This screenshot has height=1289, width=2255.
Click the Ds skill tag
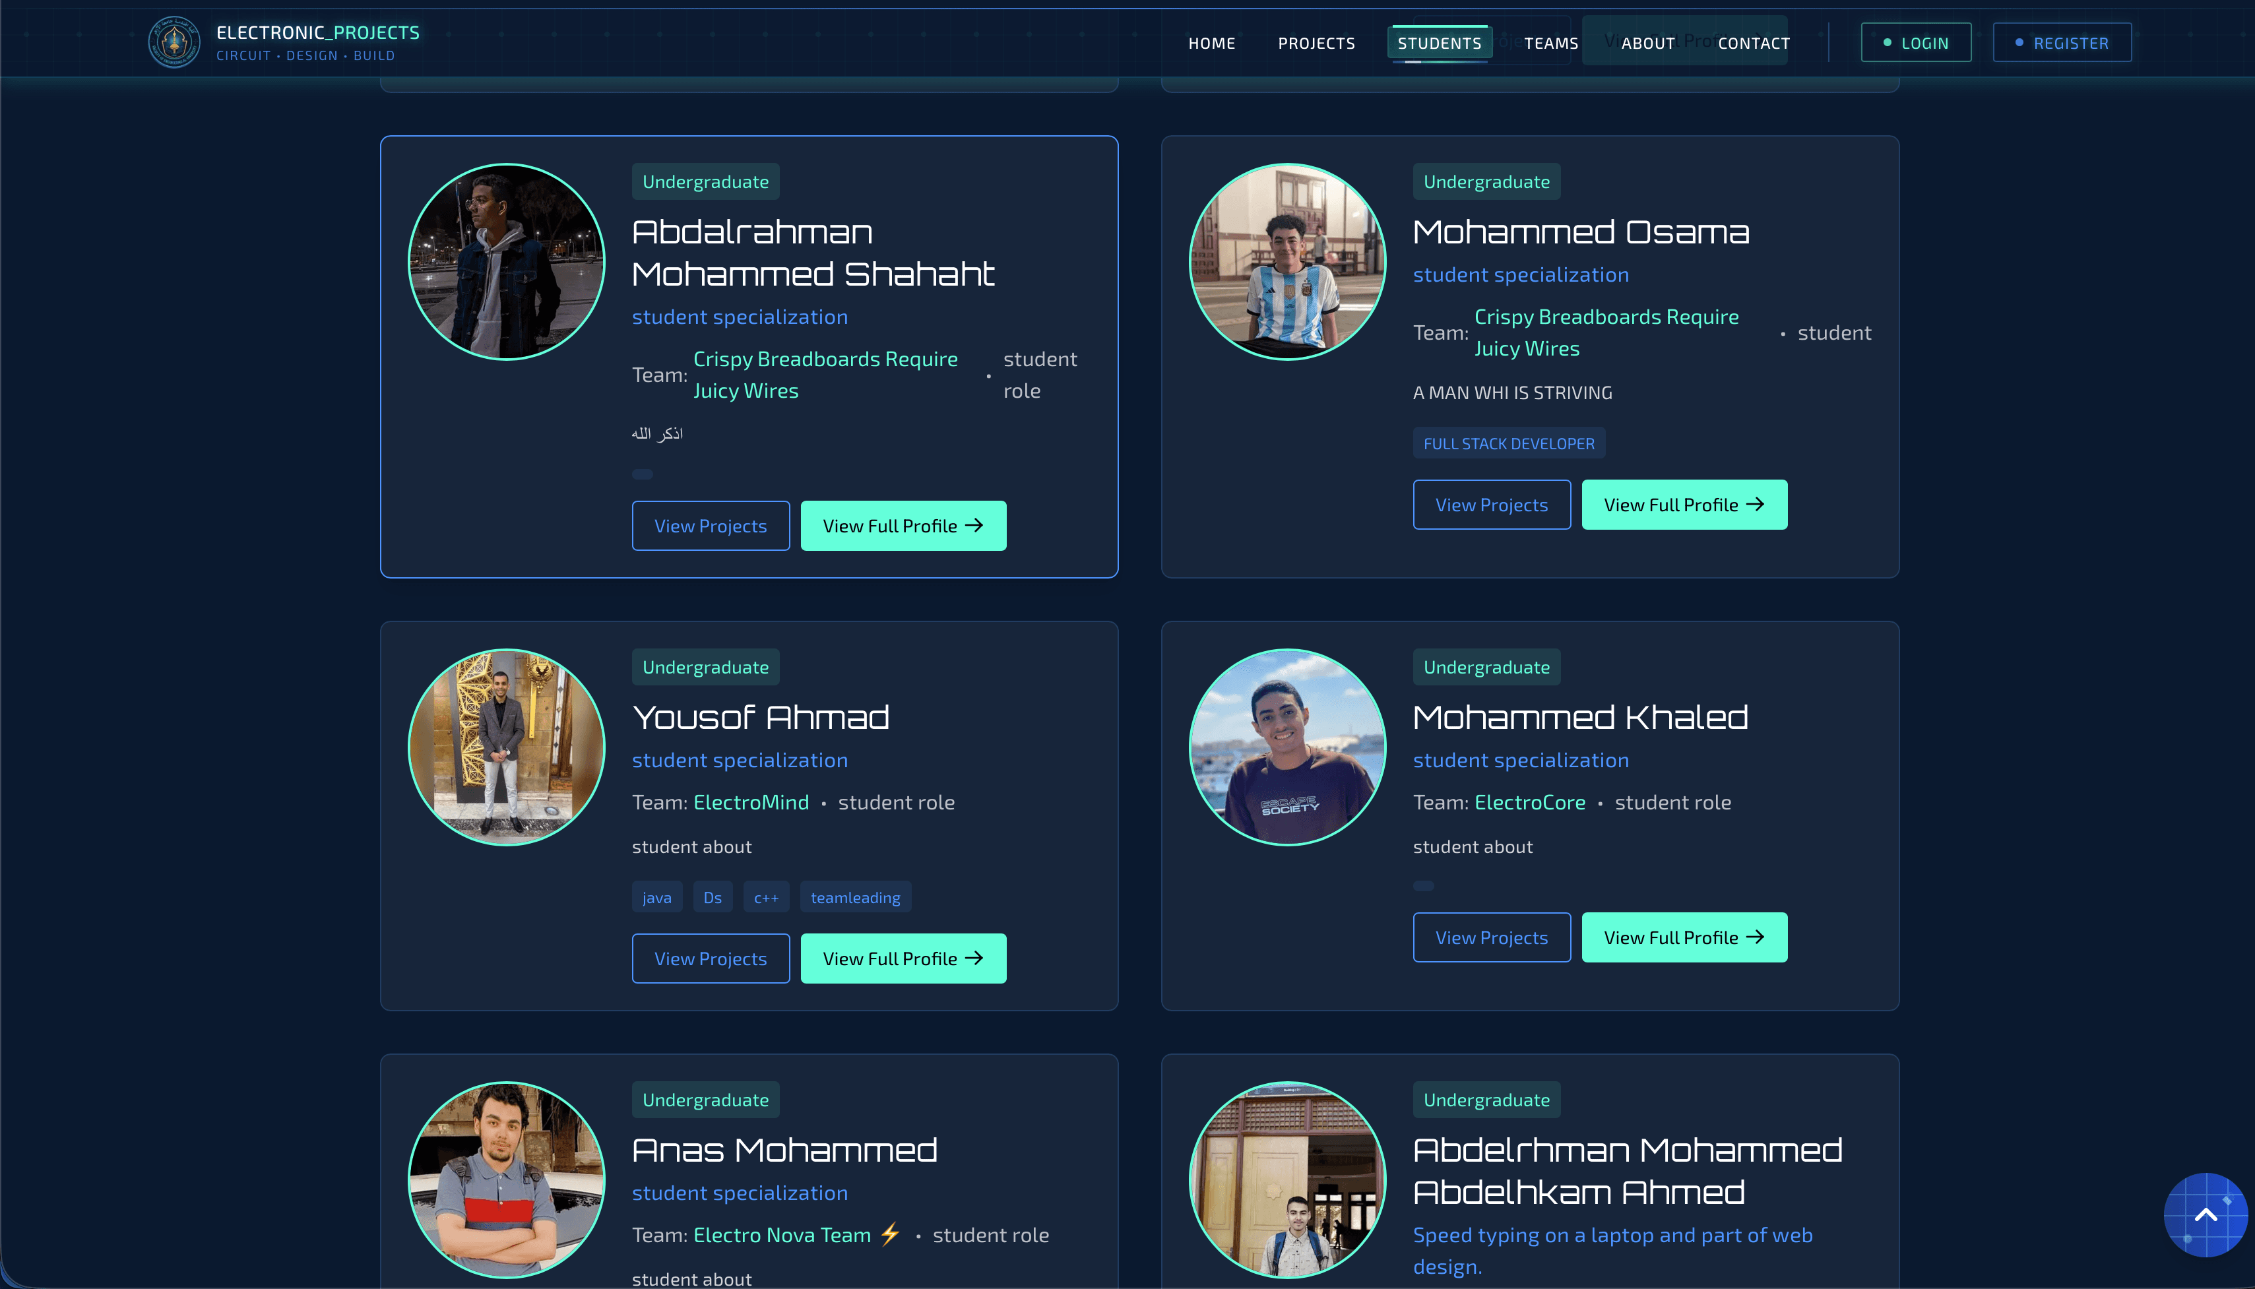[713, 898]
